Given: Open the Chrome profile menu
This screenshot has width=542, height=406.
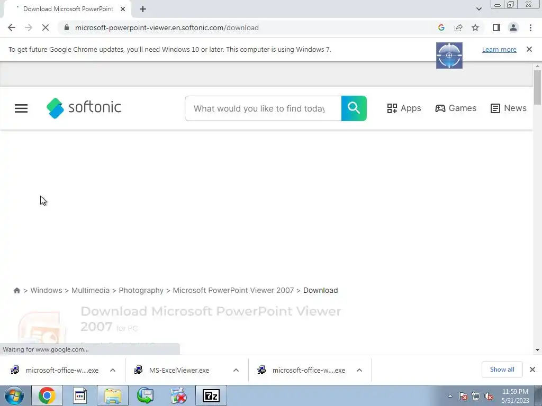Looking at the screenshot, I should (x=513, y=27).
